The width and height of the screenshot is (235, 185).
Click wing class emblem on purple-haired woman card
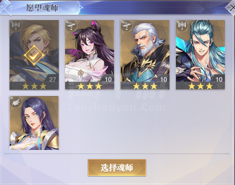click(x=16, y=102)
